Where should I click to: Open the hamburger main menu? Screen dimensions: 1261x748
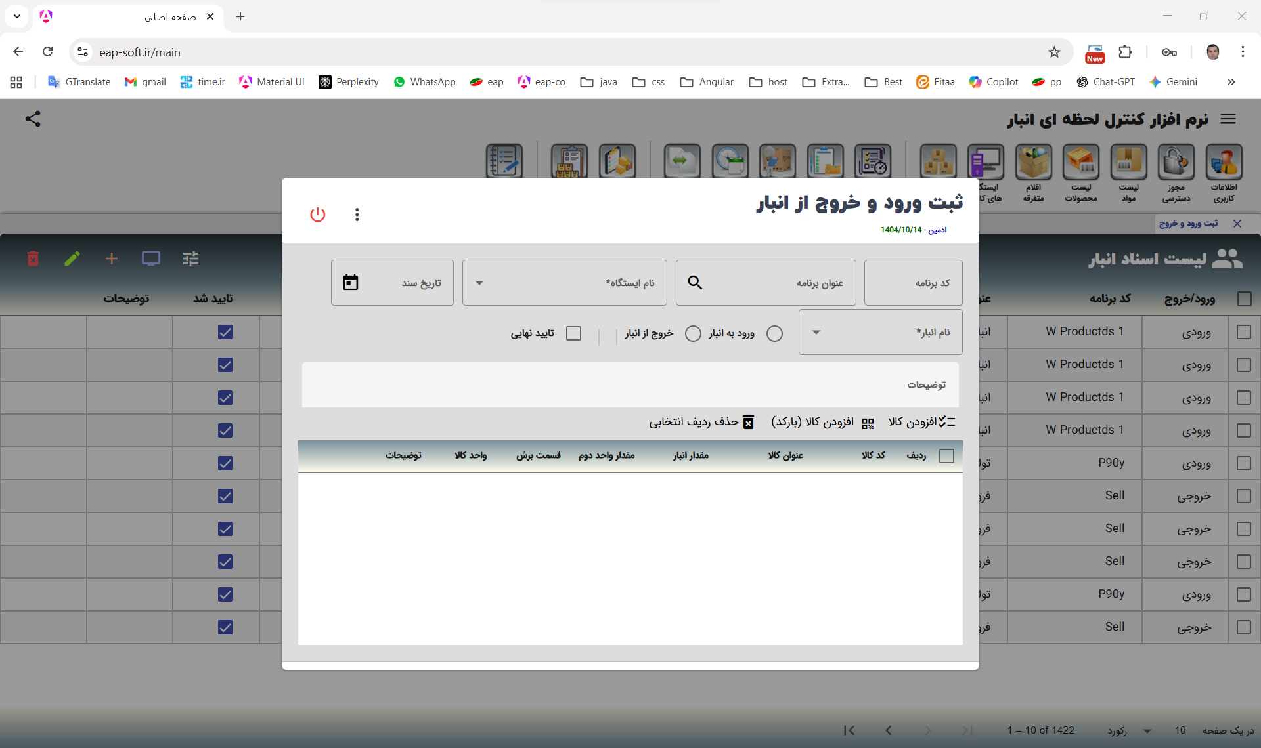tap(1228, 119)
